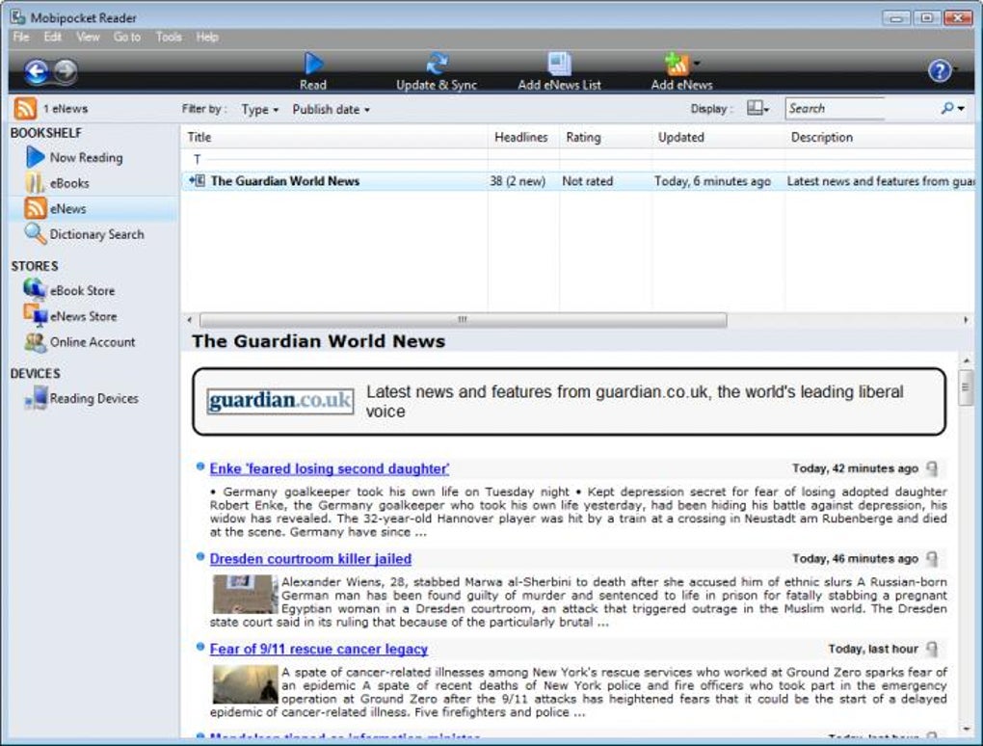Viewport: 983px width, 746px height.
Task: Click the article pane scroll-down arrow
Action: click(x=966, y=729)
